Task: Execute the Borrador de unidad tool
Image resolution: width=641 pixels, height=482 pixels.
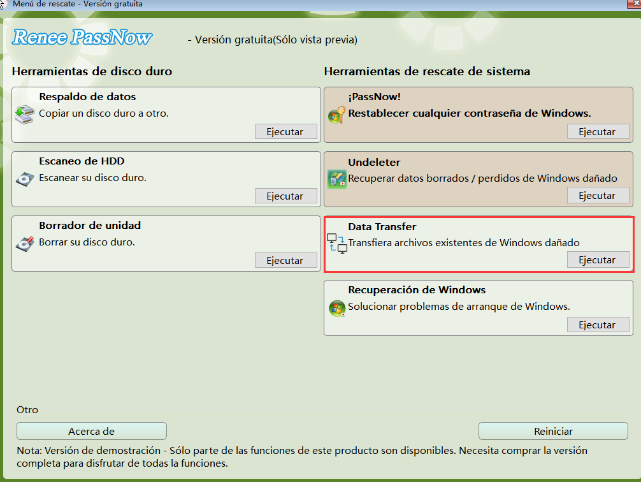Action: pyautogui.click(x=285, y=260)
